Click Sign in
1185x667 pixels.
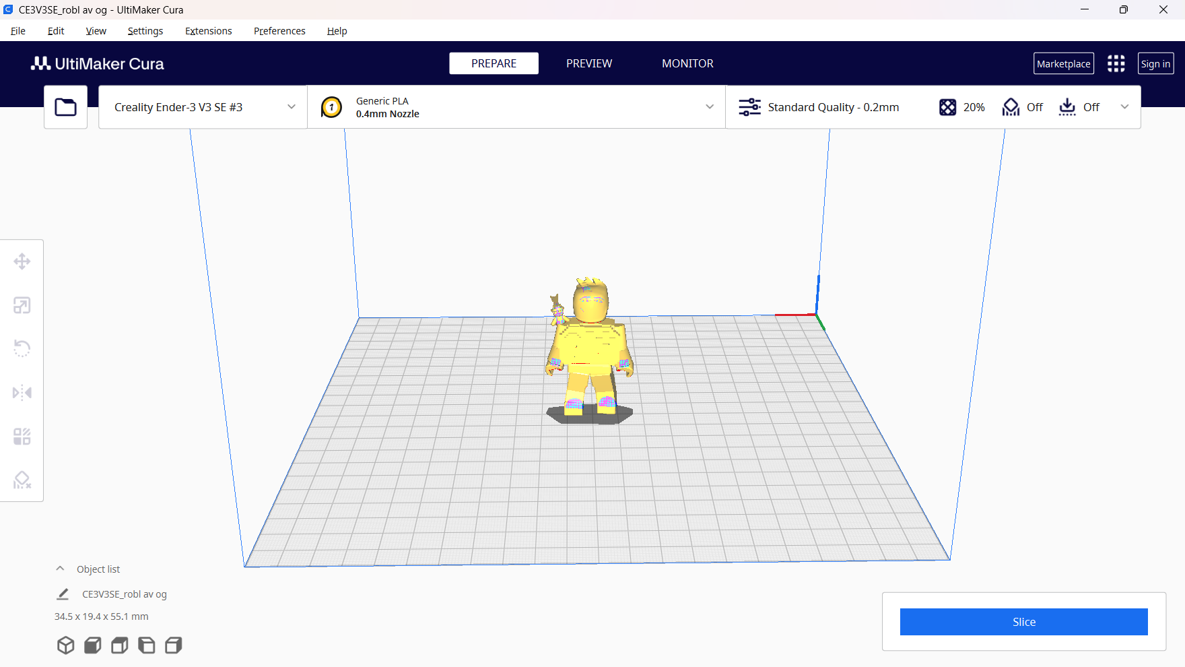[1155, 63]
